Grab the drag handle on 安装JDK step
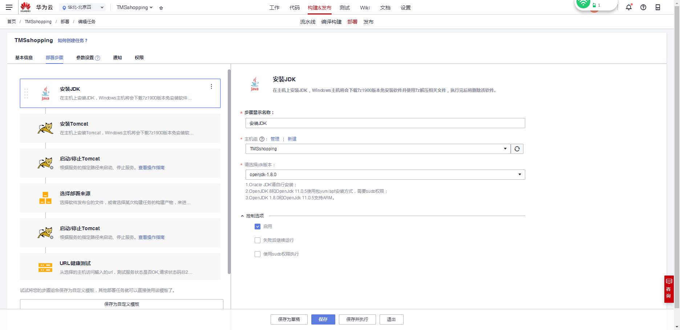 coord(26,93)
